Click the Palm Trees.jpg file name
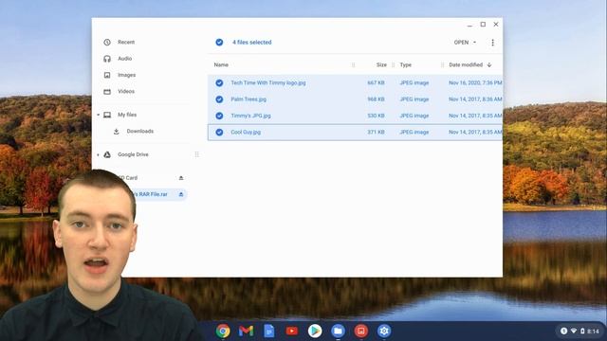 coord(248,99)
